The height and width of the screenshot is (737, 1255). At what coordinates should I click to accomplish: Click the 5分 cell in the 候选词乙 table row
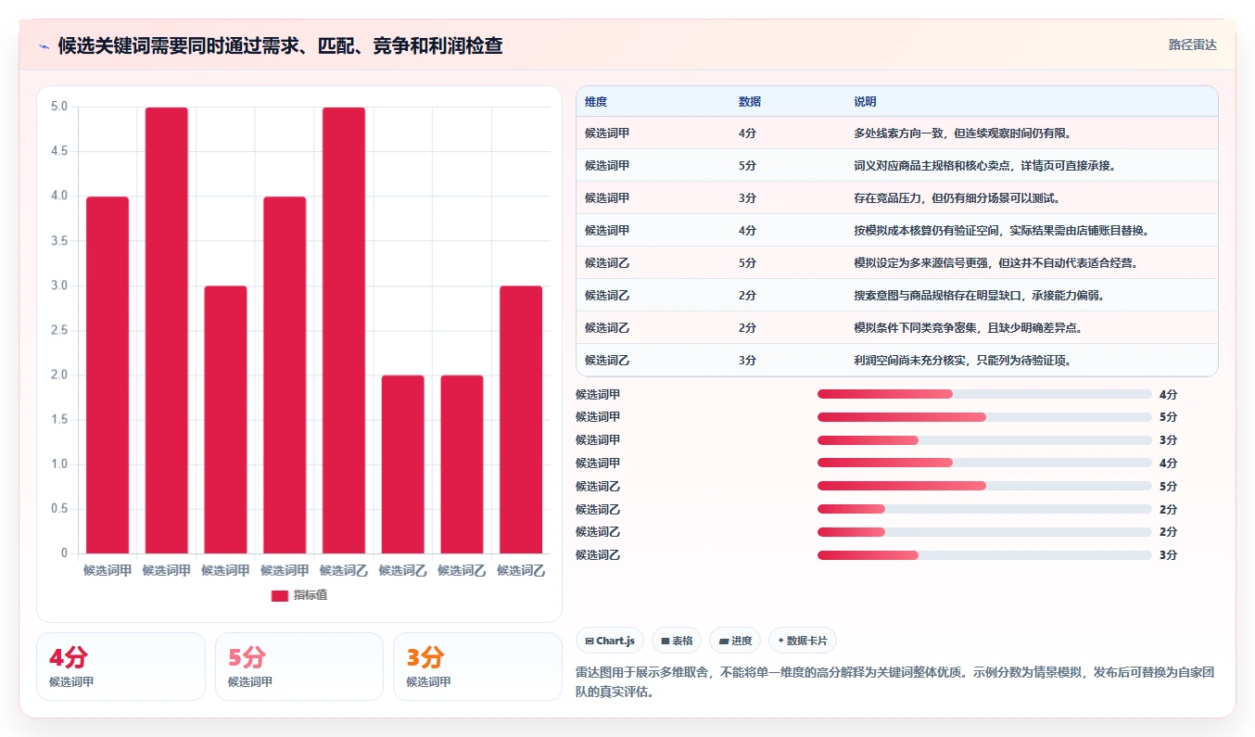747,263
